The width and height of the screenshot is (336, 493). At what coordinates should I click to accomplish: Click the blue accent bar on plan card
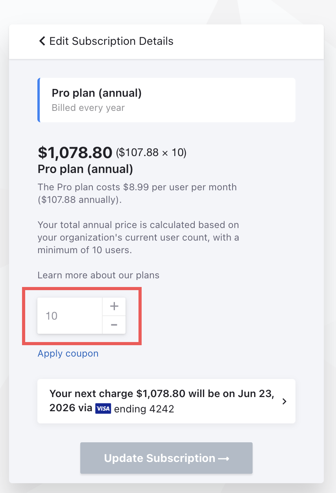pos(39,100)
